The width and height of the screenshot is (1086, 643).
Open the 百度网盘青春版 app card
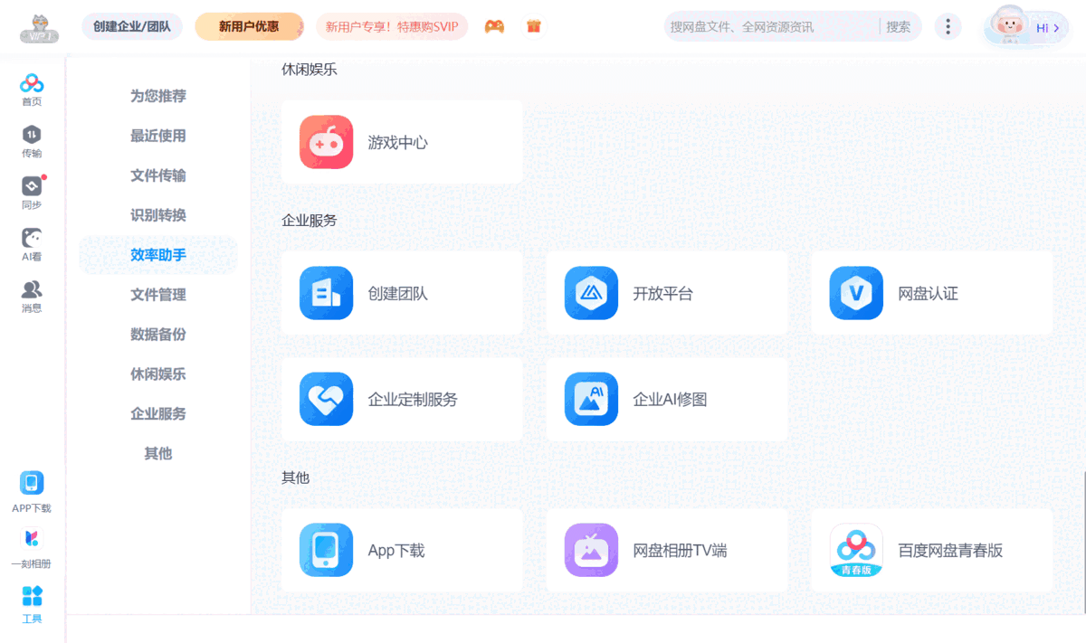click(932, 550)
